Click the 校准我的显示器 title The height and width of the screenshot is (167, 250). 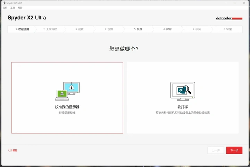tap(67, 107)
